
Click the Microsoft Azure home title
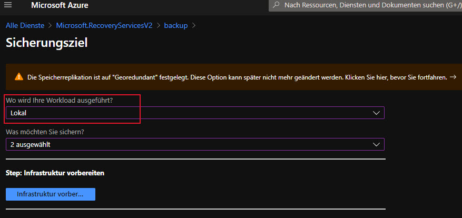pos(60,5)
